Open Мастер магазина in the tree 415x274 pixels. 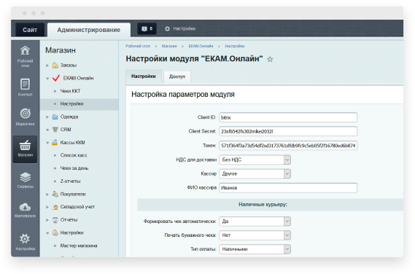pos(79,246)
